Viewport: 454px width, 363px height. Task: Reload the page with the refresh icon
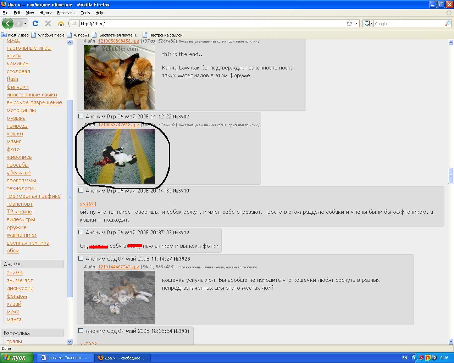pos(35,23)
